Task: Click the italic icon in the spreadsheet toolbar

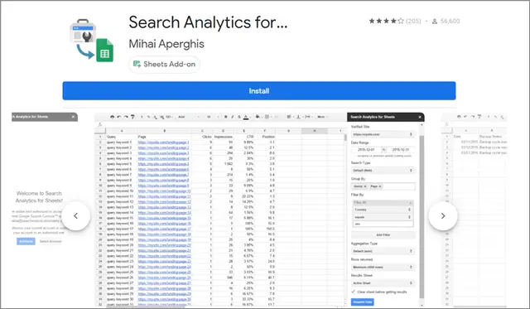Action: tap(232, 117)
